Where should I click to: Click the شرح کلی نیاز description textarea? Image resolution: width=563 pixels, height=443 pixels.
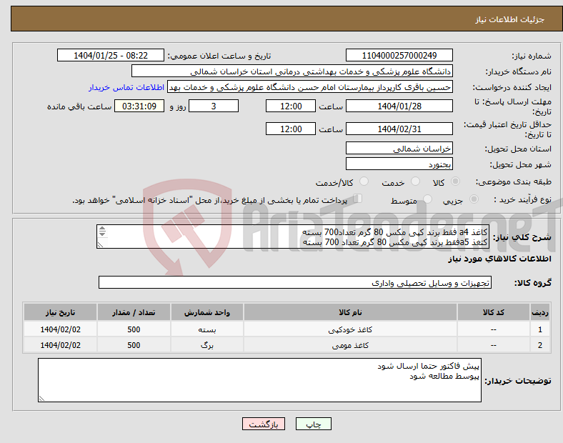tap(293, 237)
